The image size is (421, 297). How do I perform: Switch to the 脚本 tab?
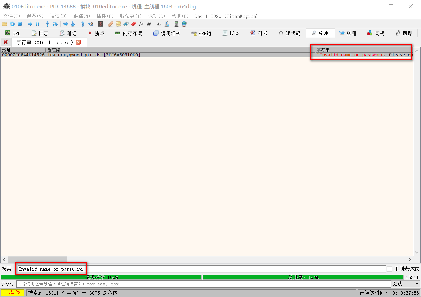231,33
